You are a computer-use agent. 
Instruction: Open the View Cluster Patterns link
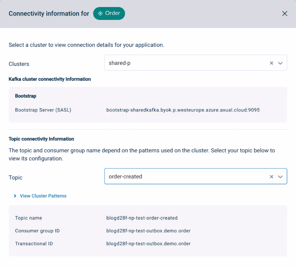point(43,196)
